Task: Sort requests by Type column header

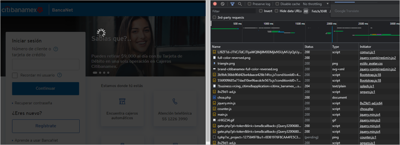Action: coord(345,47)
